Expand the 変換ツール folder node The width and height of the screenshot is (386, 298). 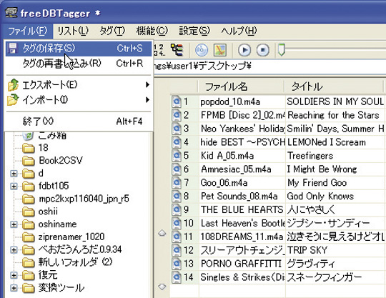(14, 288)
